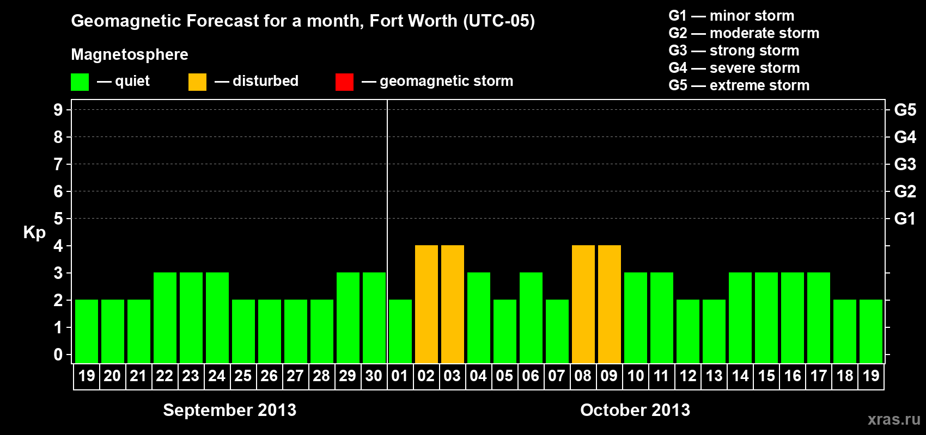Click the '— quiet' legend label
Screen dimensions: 926x435
[x=123, y=81]
